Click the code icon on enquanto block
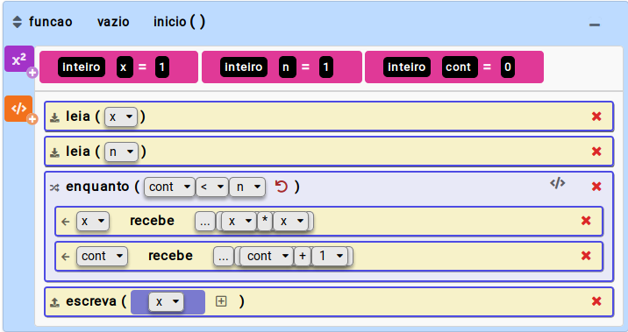 (557, 184)
